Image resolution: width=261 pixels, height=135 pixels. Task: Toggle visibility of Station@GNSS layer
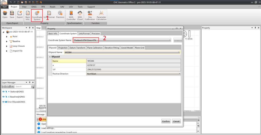pos(4,92)
